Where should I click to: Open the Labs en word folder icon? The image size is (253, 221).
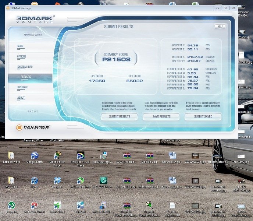11,156
